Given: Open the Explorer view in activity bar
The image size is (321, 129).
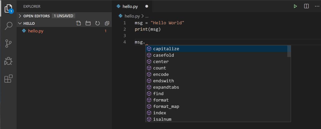Looking at the screenshot, I should click(8, 9).
